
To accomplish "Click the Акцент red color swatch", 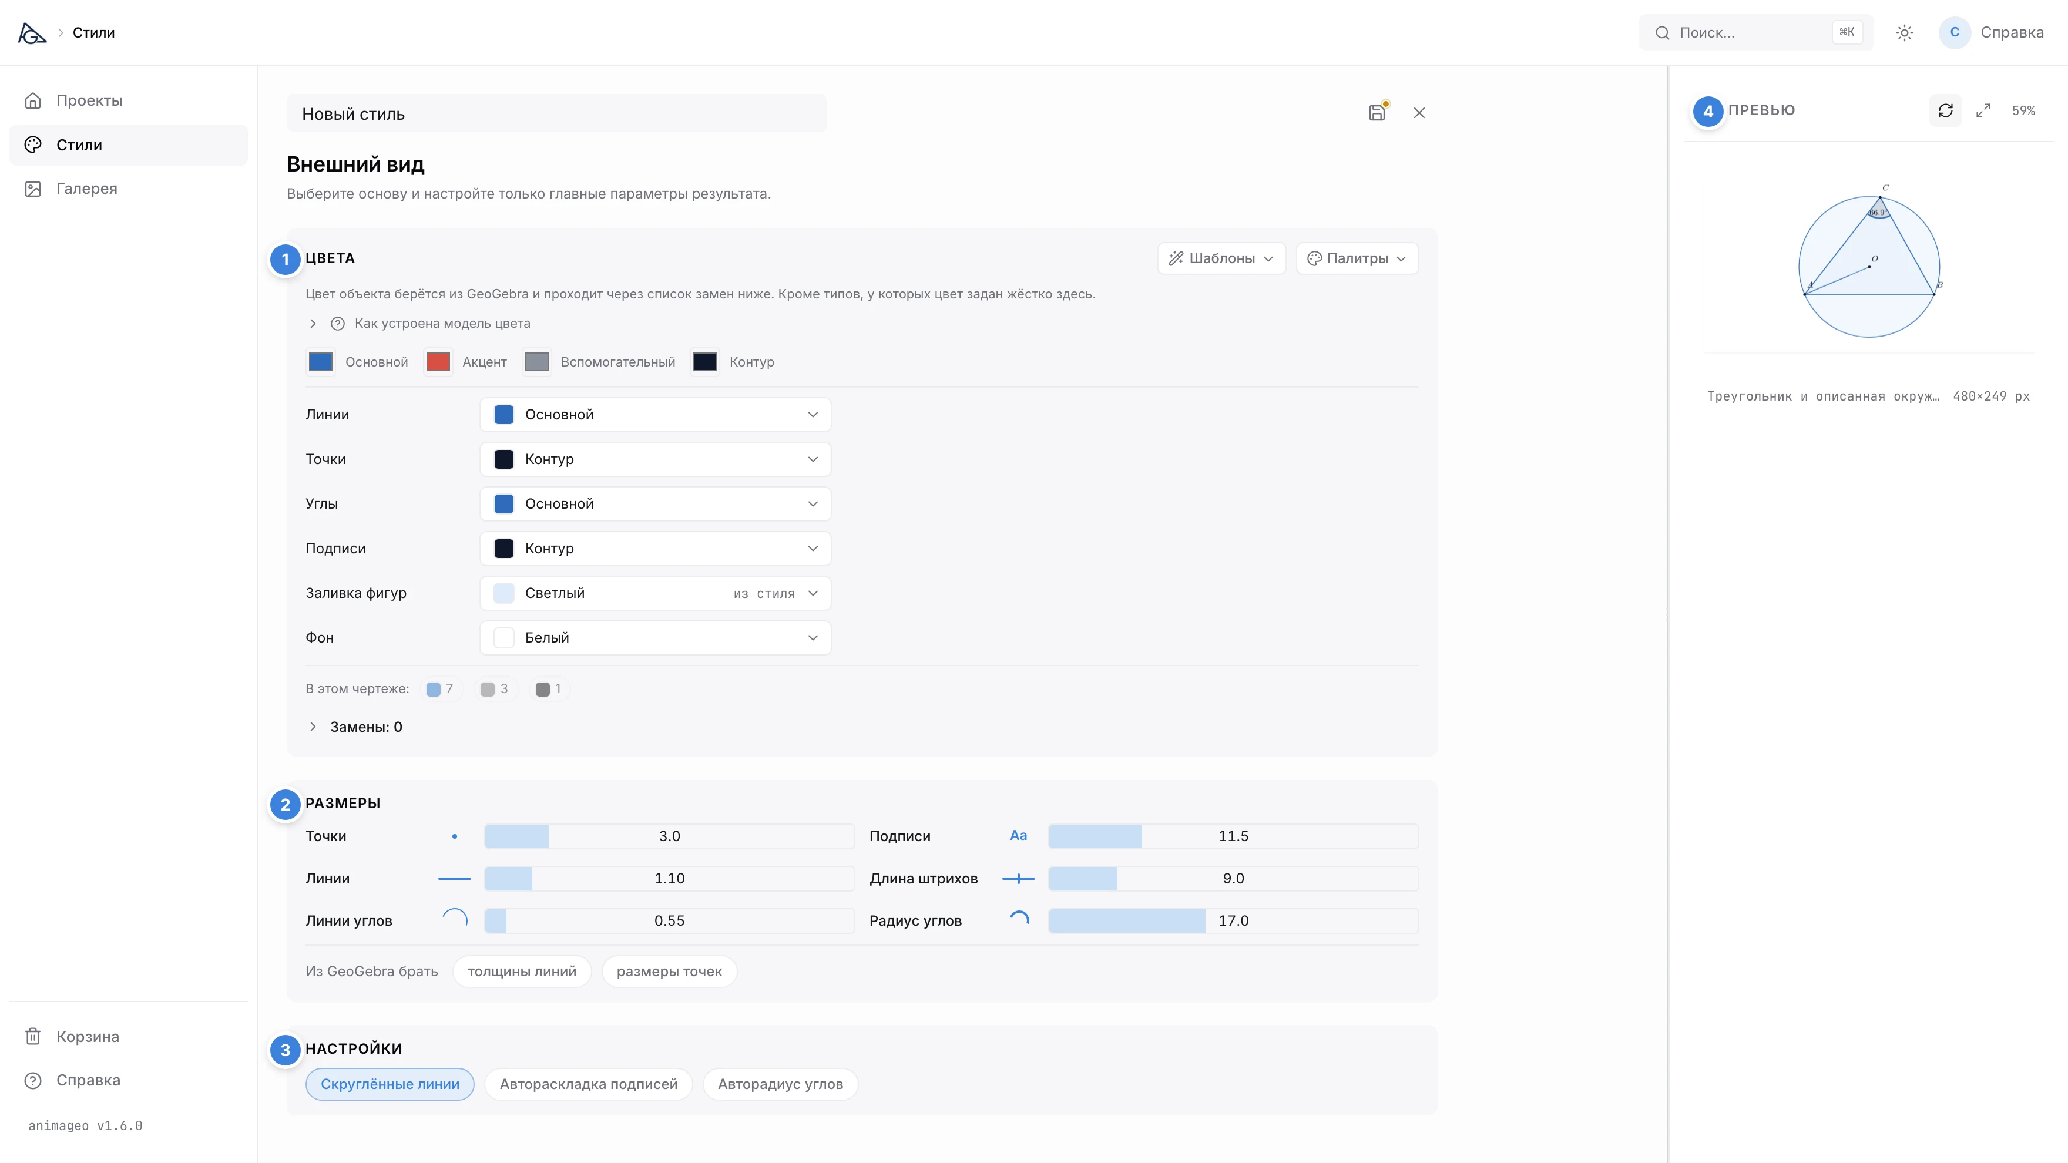I will pos(438,362).
